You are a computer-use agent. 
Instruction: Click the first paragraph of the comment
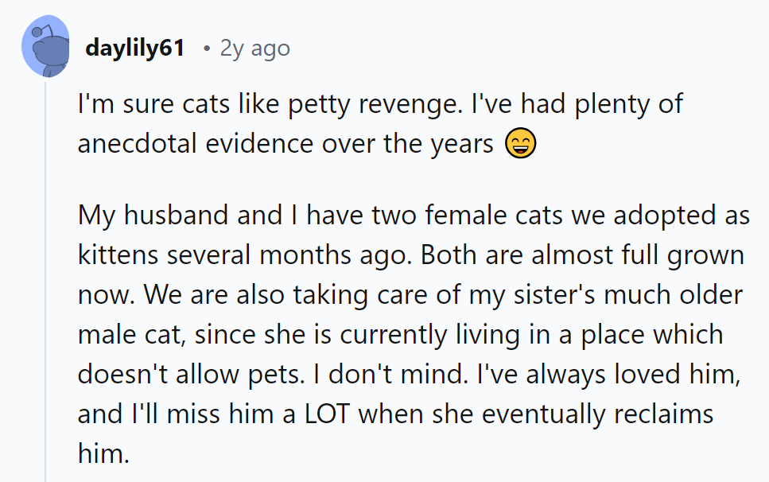coord(318,123)
